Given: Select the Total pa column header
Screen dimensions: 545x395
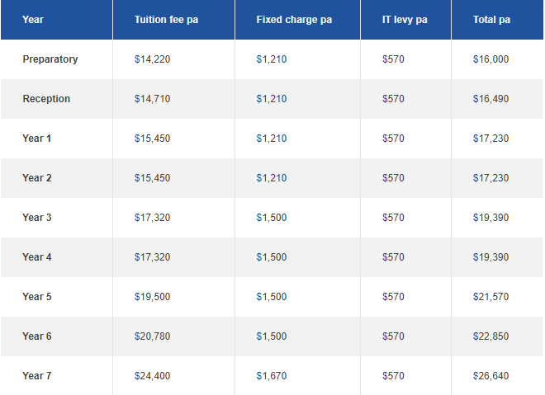Looking at the screenshot, I should tap(491, 20).
